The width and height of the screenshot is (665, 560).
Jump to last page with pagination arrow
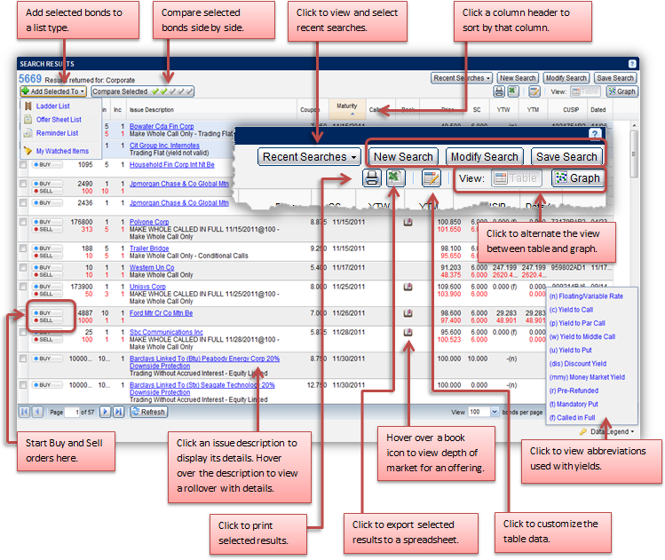coord(118,412)
